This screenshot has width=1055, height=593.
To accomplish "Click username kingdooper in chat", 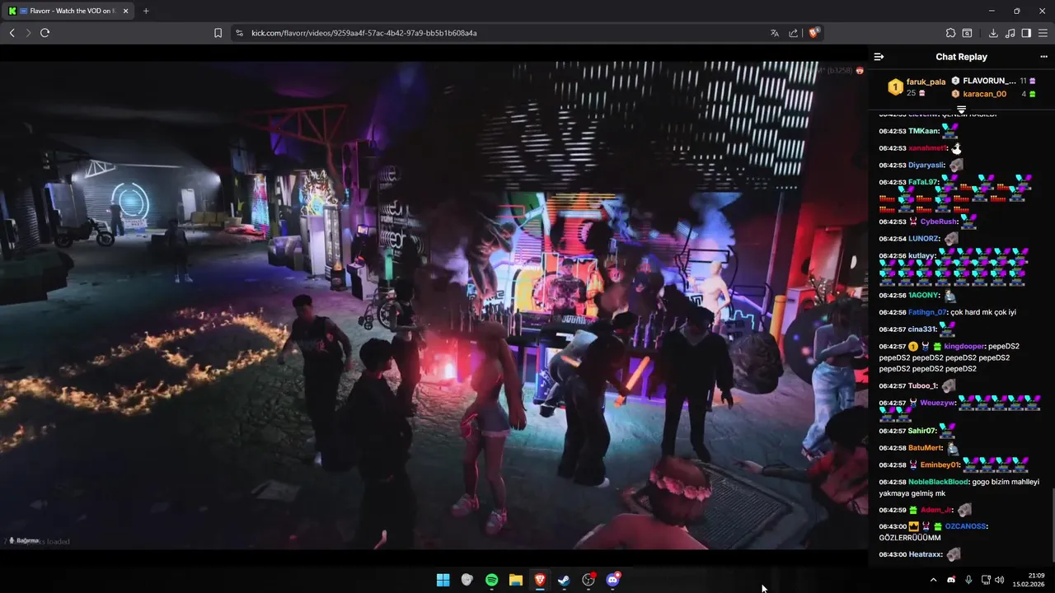I will 964,347.
